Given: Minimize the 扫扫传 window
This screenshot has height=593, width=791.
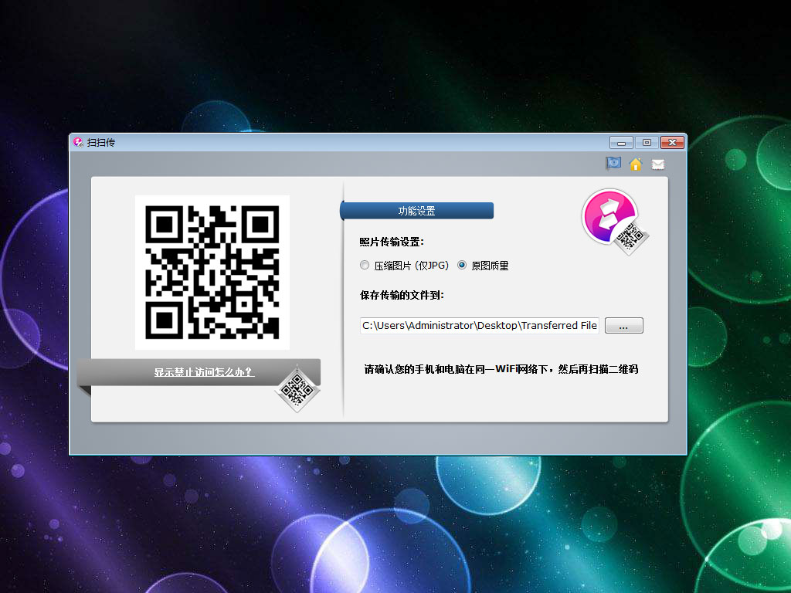Looking at the screenshot, I should coord(621,143).
